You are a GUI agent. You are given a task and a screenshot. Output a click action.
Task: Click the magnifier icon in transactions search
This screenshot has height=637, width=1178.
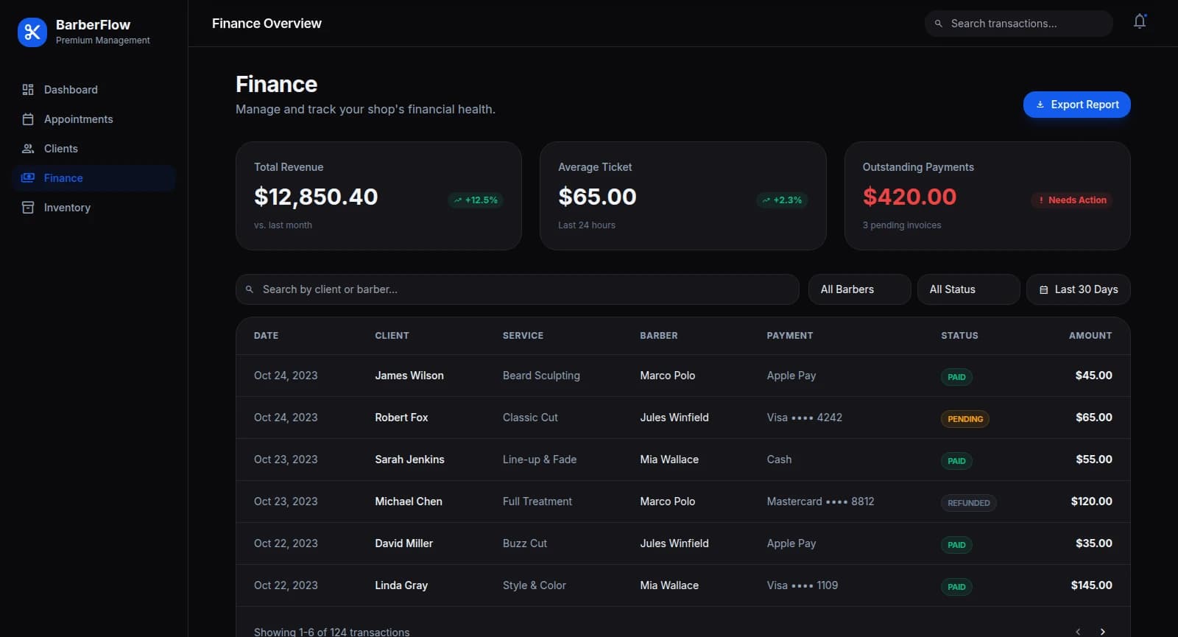pos(939,24)
